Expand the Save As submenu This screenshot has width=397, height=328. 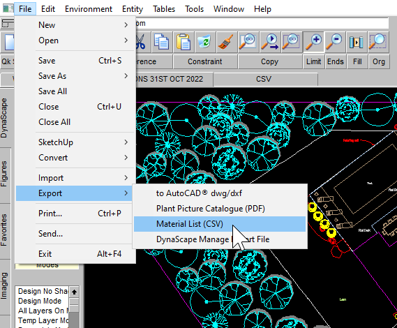point(75,76)
